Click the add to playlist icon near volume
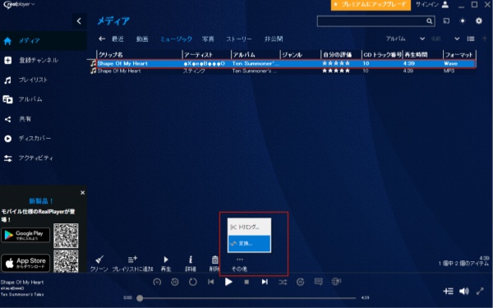The width and height of the screenshot is (493, 308). coord(449,292)
